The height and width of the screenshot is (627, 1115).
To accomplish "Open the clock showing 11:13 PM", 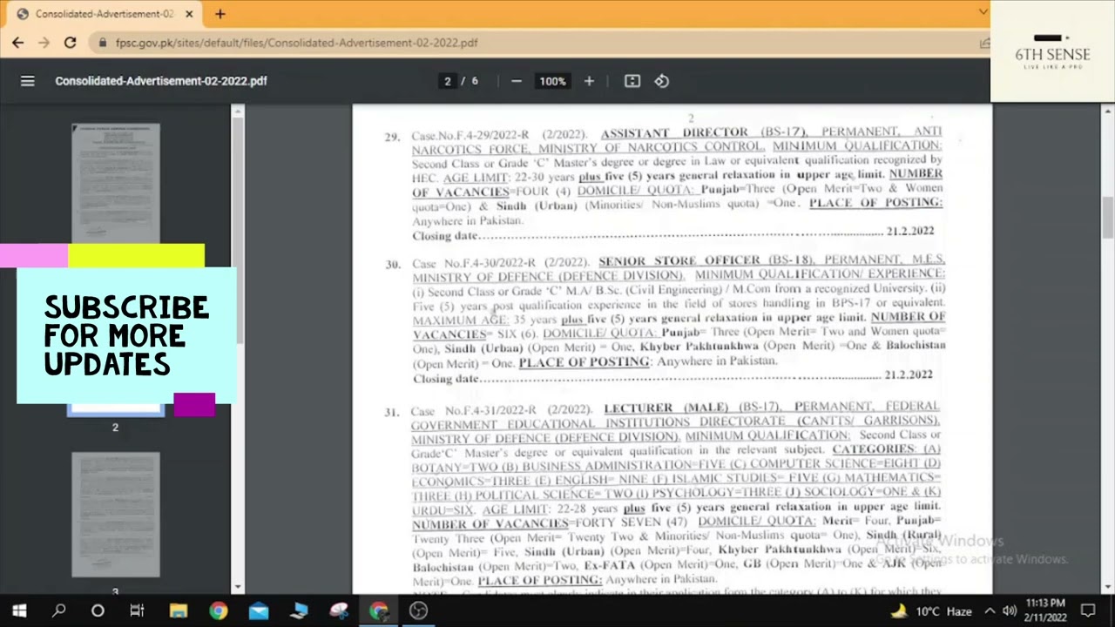I will [x=1045, y=610].
